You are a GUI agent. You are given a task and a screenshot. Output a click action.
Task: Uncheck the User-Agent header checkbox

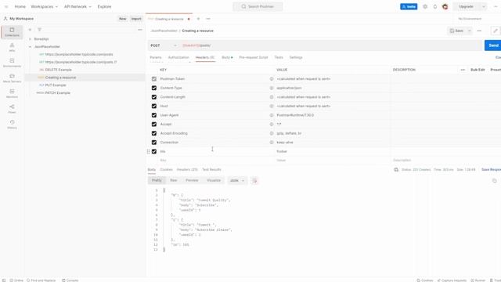click(x=154, y=115)
